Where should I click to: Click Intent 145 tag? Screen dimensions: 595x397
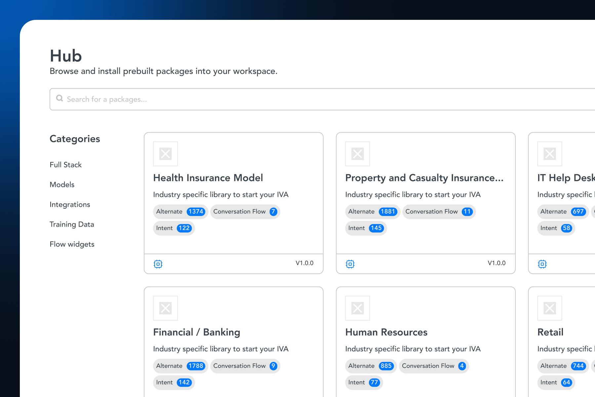366,228
